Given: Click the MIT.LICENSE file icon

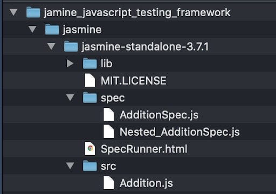Looking at the screenshot, I should click(90, 80).
